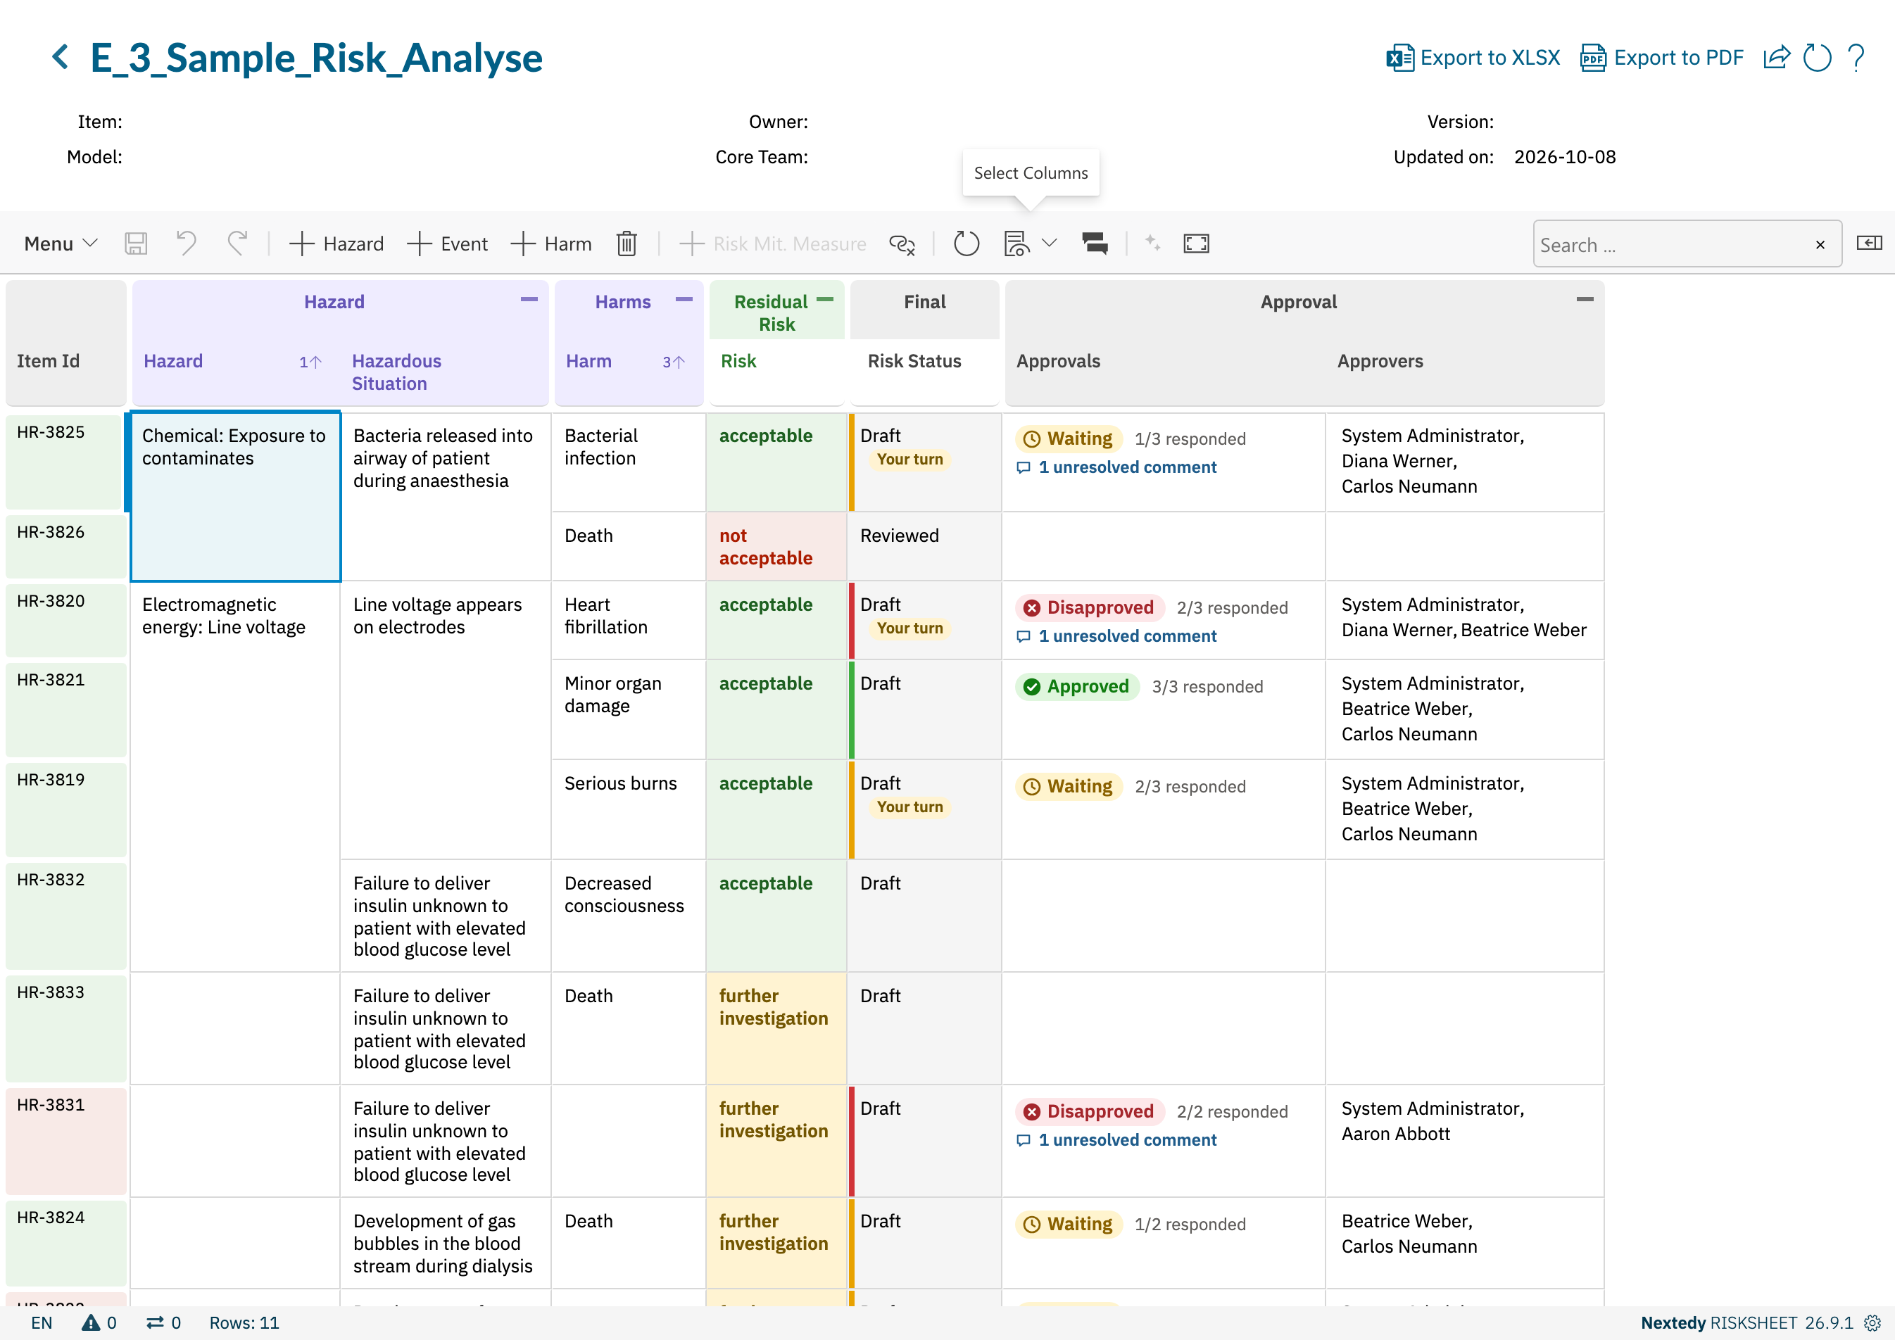Click the Approved badge for HR-3821
Screen dimensions: 1895x1340
(1077, 688)
